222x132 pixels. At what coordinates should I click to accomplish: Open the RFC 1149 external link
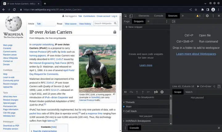56,59
